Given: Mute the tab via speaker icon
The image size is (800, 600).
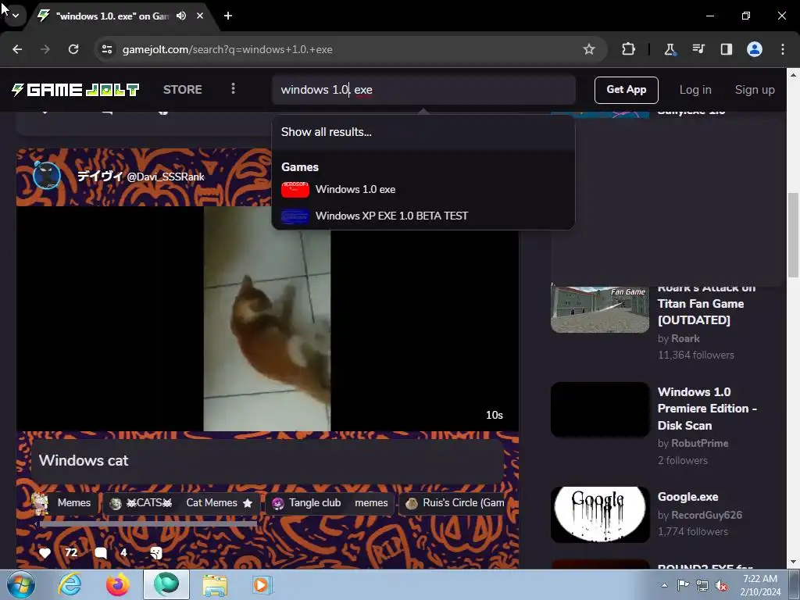Looking at the screenshot, I should tap(181, 16).
